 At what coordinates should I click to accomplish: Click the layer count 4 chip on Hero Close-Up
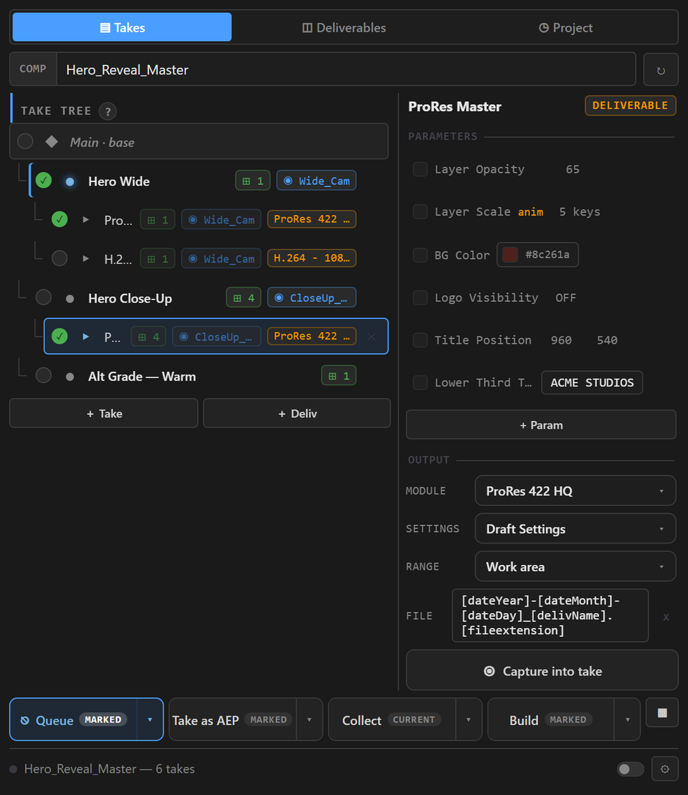(244, 297)
